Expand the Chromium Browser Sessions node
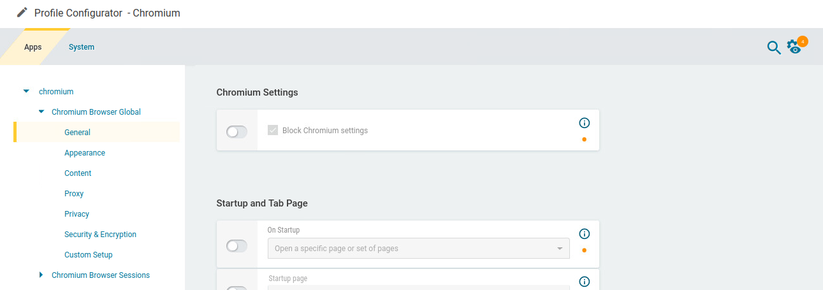Image resolution: width=823 pixels, height=290 pixels. click(41, 275)
